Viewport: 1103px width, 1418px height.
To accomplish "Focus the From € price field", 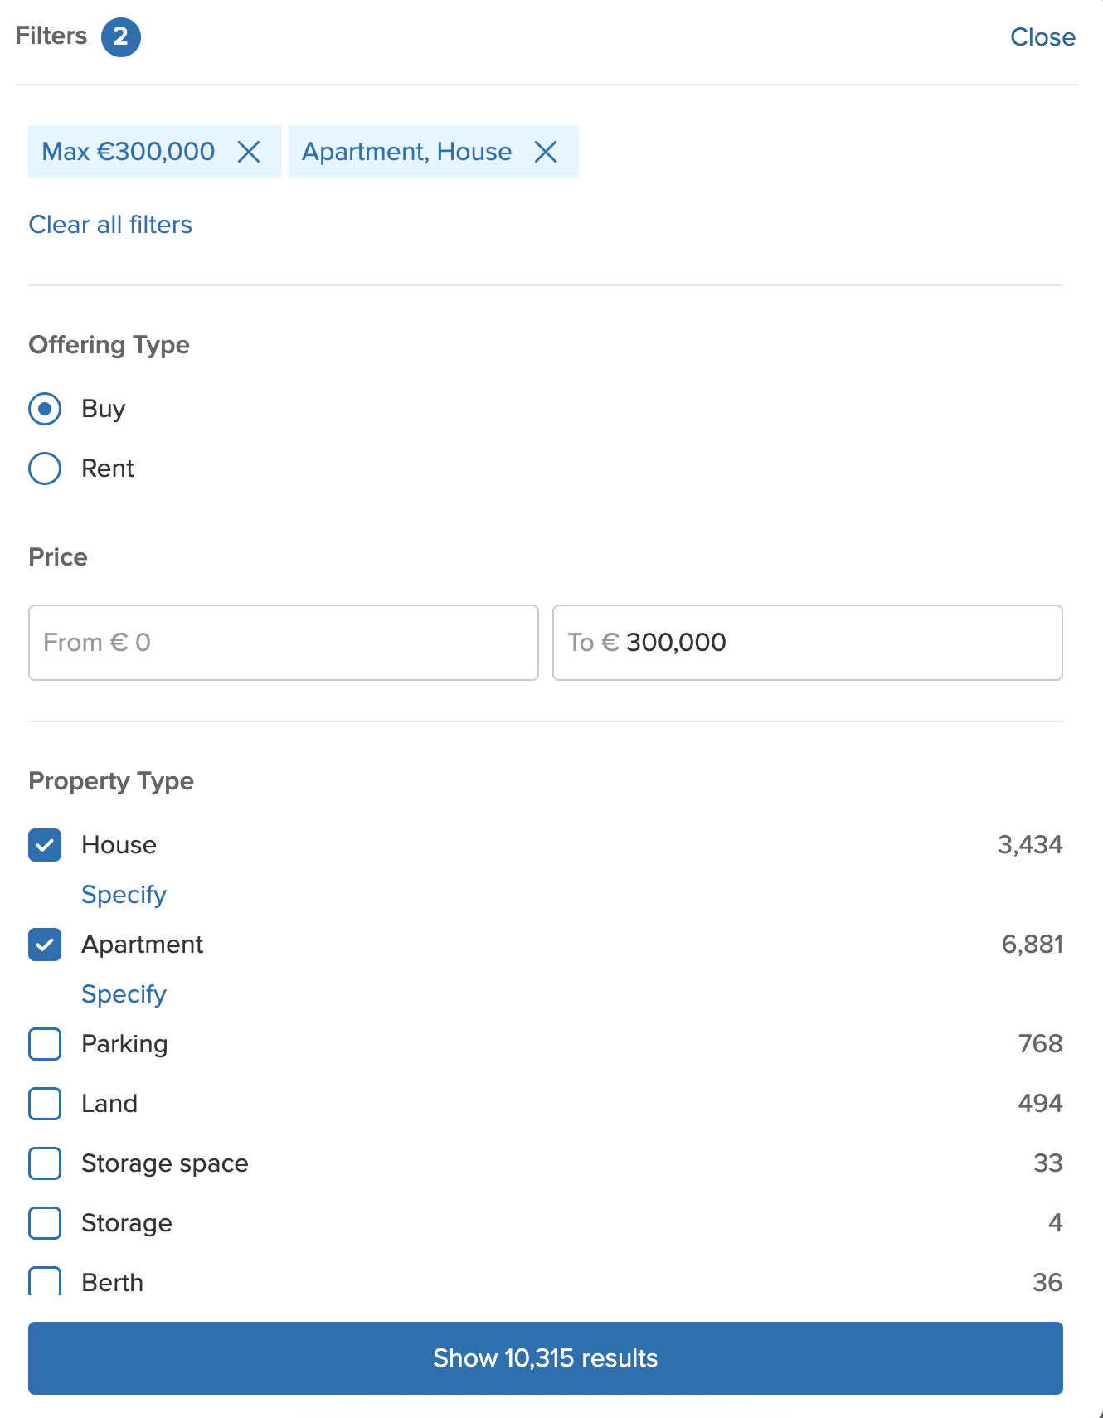I will coord(284,643).
